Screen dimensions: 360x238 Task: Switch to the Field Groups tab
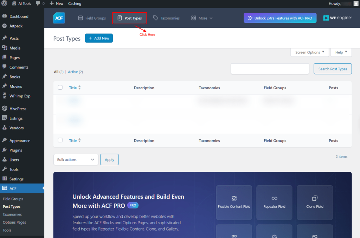coord(92,18)
